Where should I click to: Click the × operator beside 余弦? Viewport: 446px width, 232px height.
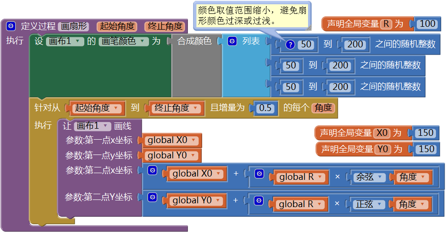click(337, 177)
